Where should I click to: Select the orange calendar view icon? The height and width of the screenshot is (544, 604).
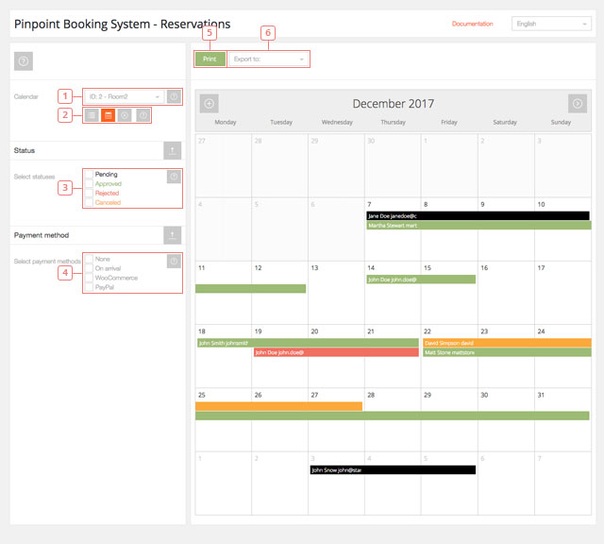click(x=109, y=115)
